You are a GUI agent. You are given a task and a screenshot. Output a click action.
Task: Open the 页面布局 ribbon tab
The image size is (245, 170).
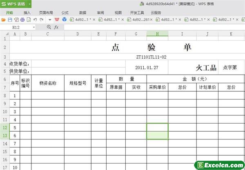pos(46,13)
